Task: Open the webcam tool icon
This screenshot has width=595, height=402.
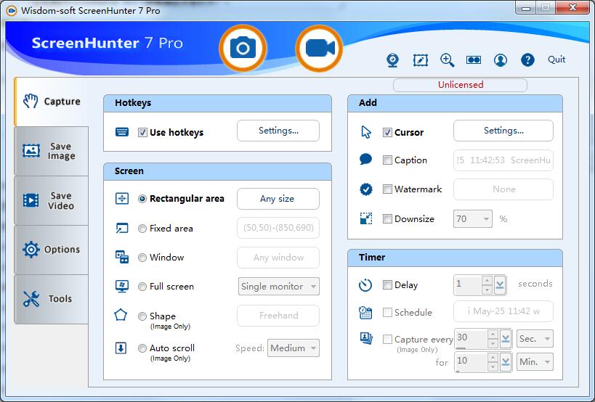Action: tap(392, 60)
